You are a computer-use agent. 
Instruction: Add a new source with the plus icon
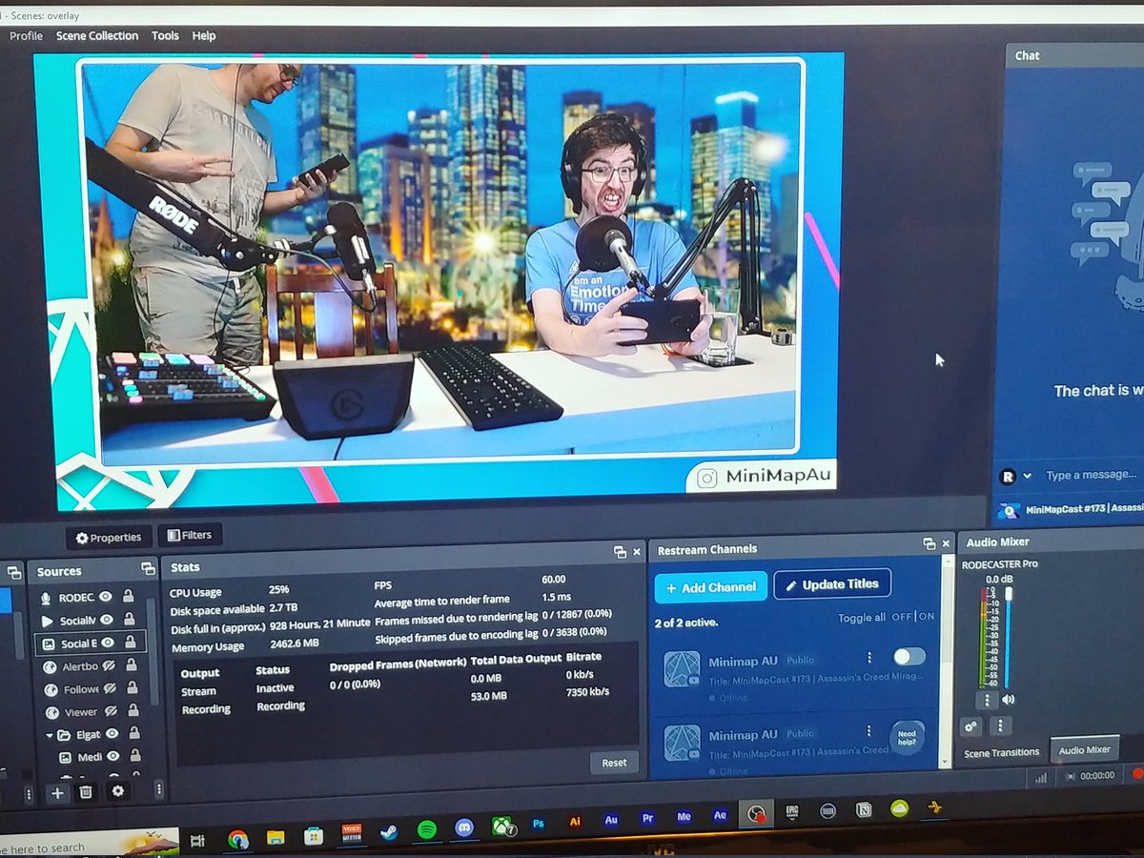coord(57,792)
